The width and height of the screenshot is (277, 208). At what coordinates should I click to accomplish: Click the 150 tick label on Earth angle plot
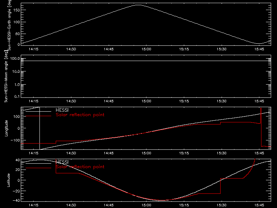point(16,10)
